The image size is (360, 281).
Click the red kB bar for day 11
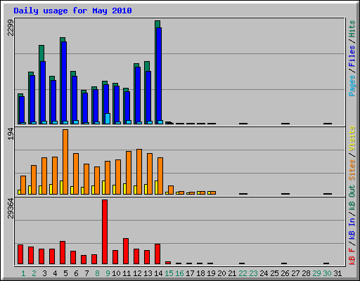(x=126, y=251)
